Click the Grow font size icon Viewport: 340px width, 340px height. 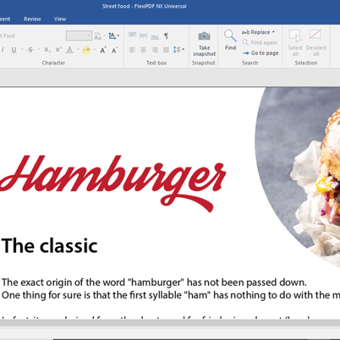tap(103, 50)
